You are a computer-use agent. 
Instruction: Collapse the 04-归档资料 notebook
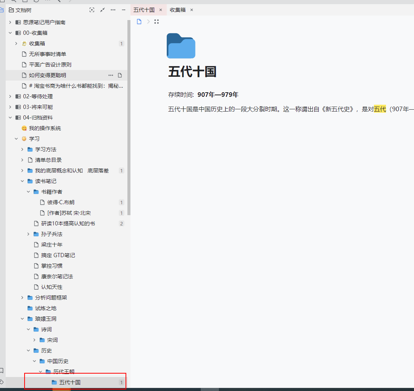pos(10,118)
